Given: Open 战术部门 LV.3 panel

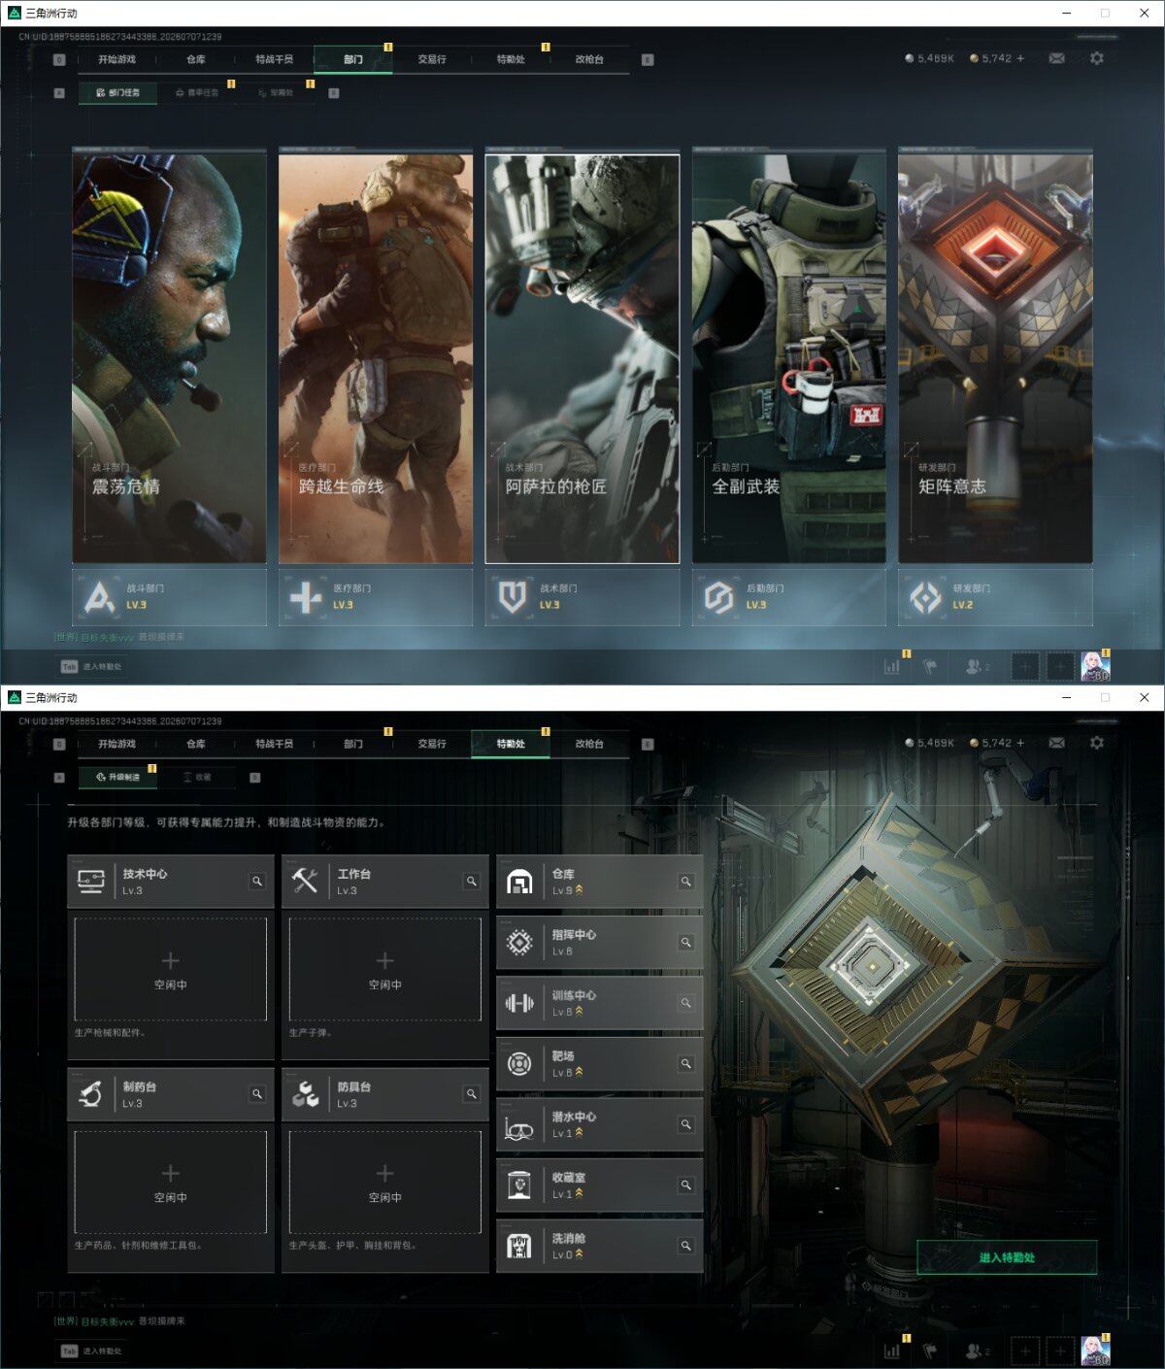Looking at the screenshot, I should 582,597.
